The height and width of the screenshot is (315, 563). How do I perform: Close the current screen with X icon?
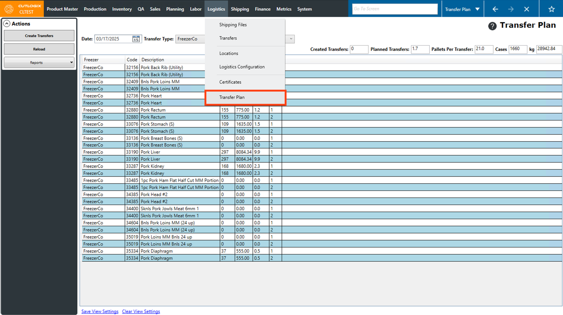point(526,9)
